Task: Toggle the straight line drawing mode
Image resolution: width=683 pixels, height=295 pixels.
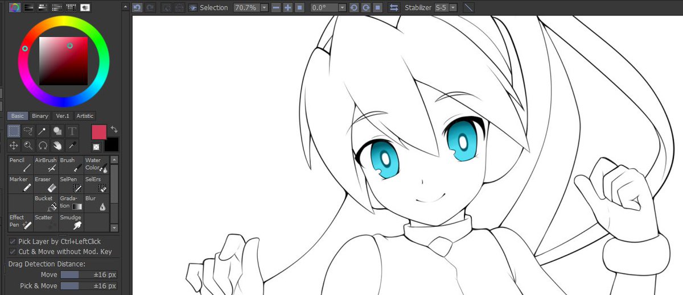Action: (468, 7)
